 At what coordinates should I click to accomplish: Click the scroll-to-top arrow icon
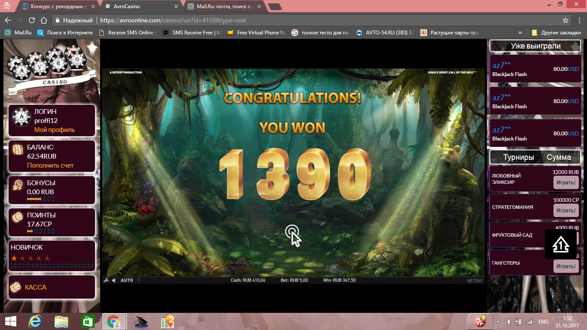560,244
